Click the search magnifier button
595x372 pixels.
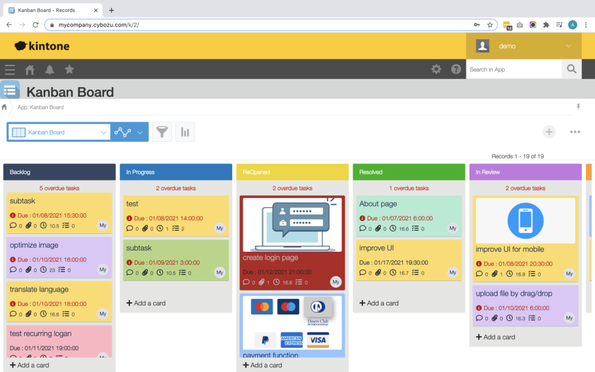click(571, 69)
